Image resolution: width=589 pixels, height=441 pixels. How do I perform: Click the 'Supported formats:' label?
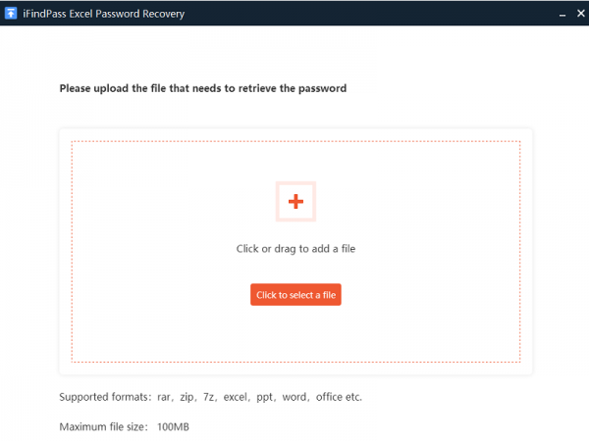[105, 397]
